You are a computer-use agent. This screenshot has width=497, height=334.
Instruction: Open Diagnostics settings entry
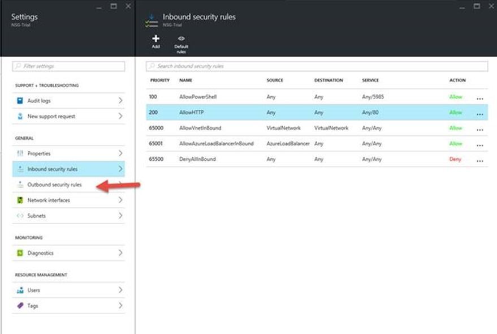68,253
